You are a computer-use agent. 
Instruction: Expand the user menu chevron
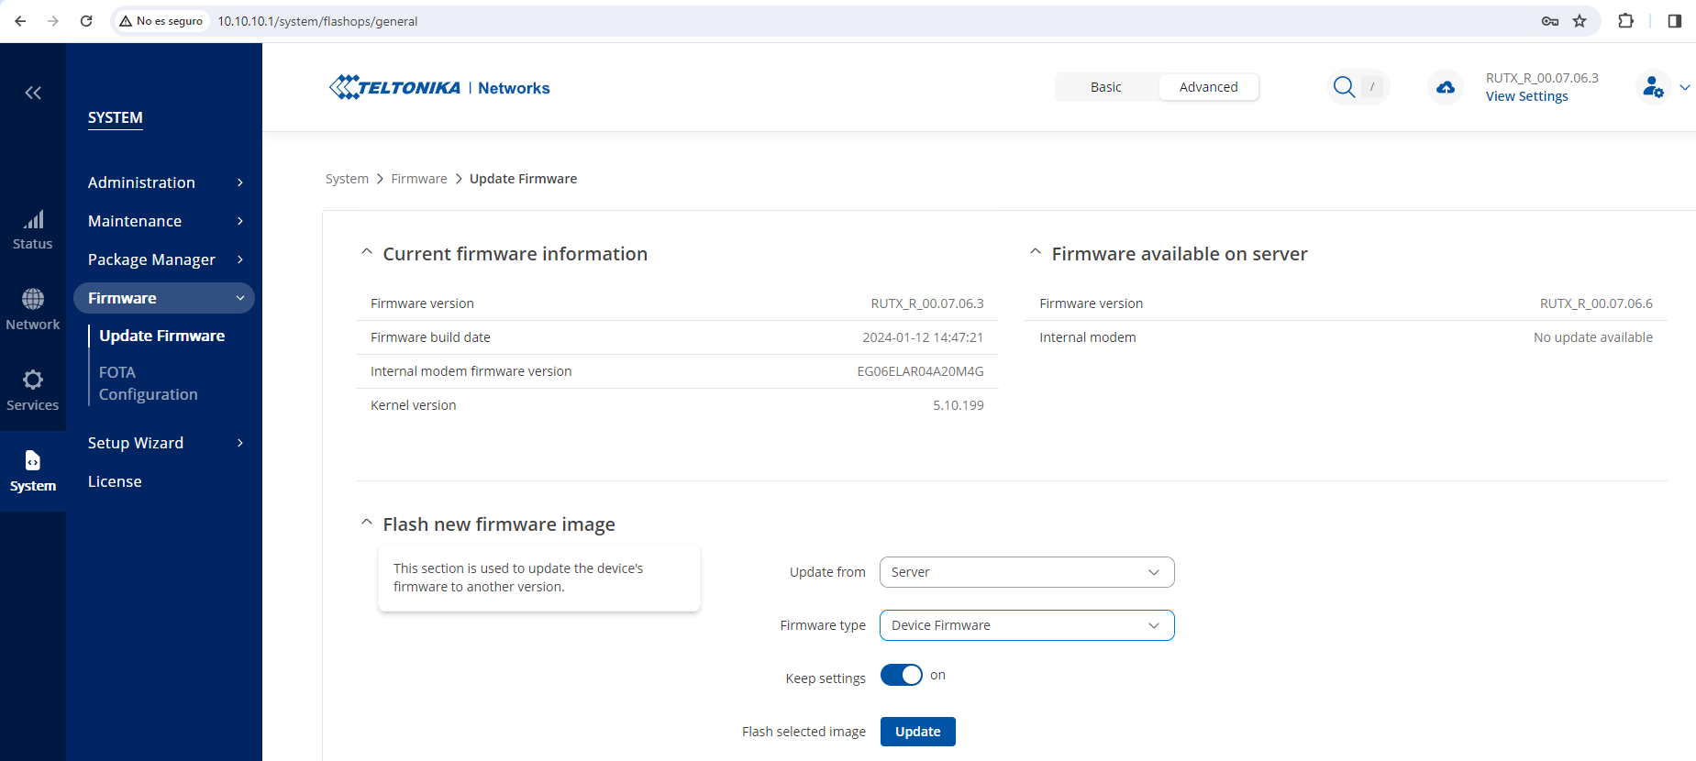point(1685,88)
